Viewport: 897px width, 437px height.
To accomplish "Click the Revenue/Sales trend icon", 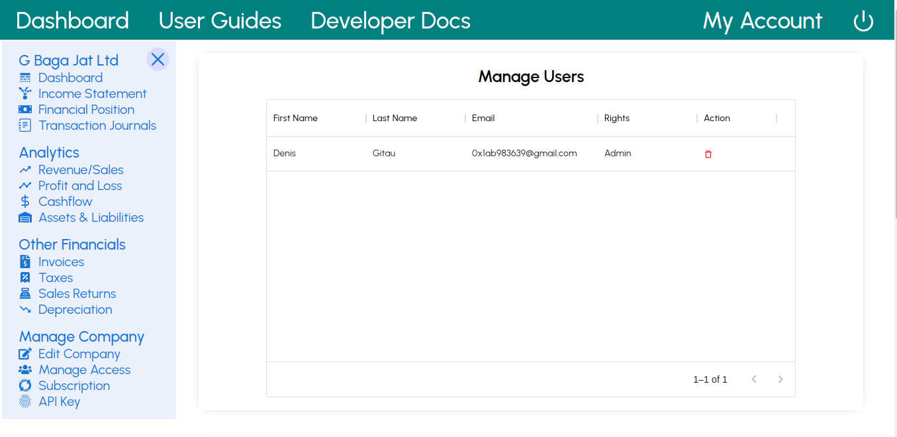I will point(25,170).
